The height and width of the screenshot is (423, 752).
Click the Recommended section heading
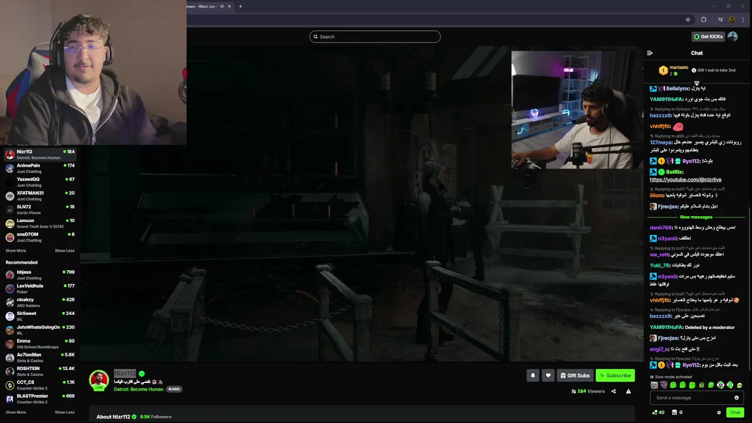pyautogui.click(x=21, y=263)
